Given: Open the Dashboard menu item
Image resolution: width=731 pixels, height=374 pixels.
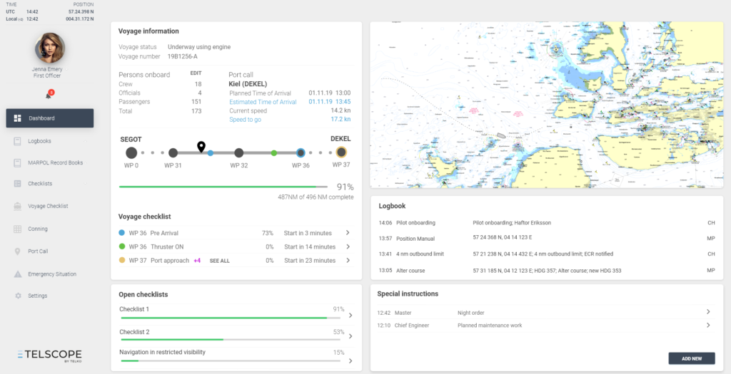Looking at the screenshot, I should coord(50,118).
